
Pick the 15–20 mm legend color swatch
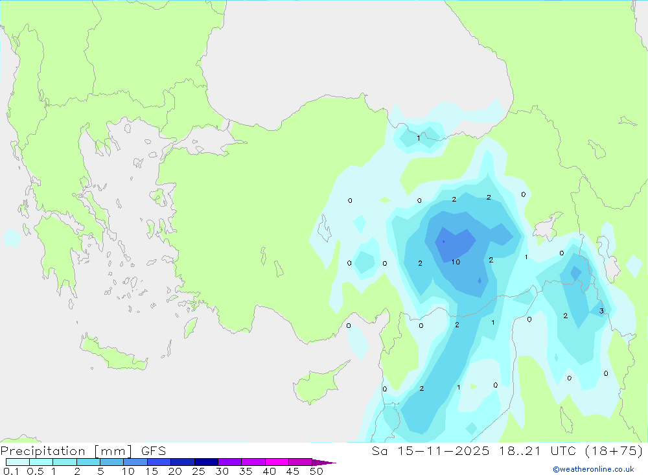click(159, 462)
